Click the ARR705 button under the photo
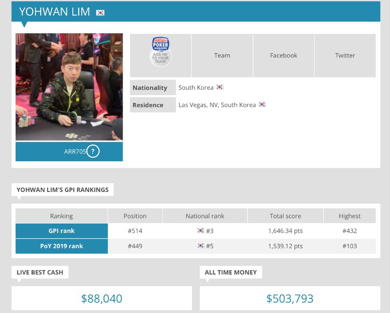The image size is (390, 313). pyautogui.click(x=69, y=151)
